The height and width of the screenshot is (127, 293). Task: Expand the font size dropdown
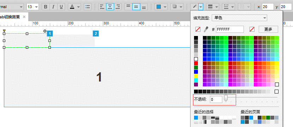tap(36, 7)
